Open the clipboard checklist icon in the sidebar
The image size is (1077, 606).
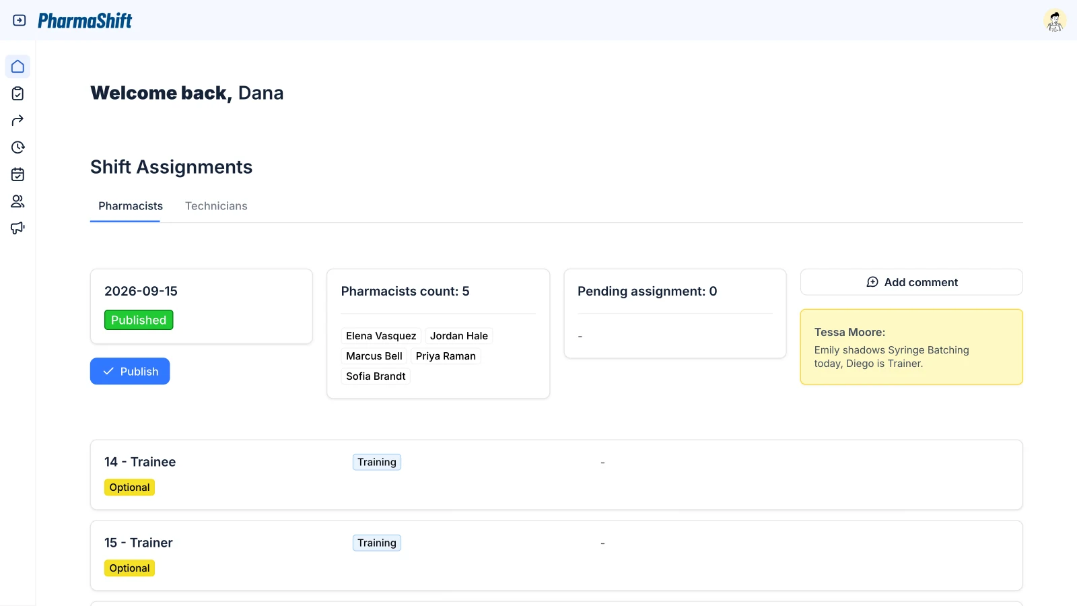(x=18, y=94)
